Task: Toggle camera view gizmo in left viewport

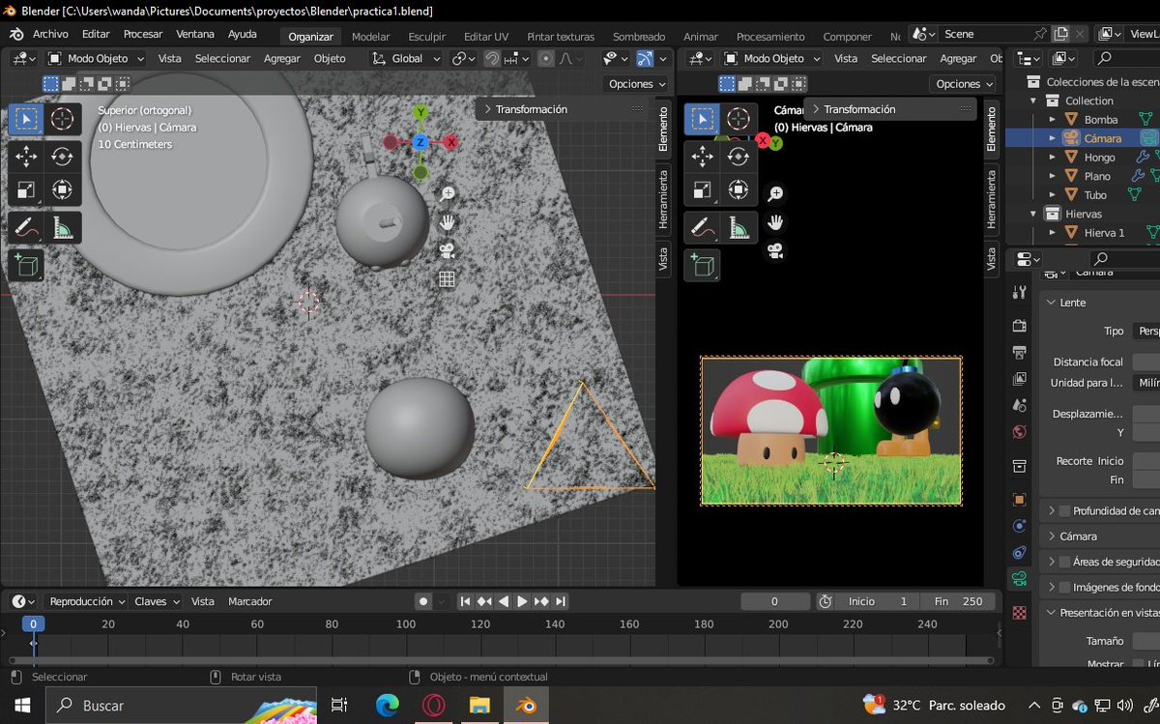Action: (447, 251)
